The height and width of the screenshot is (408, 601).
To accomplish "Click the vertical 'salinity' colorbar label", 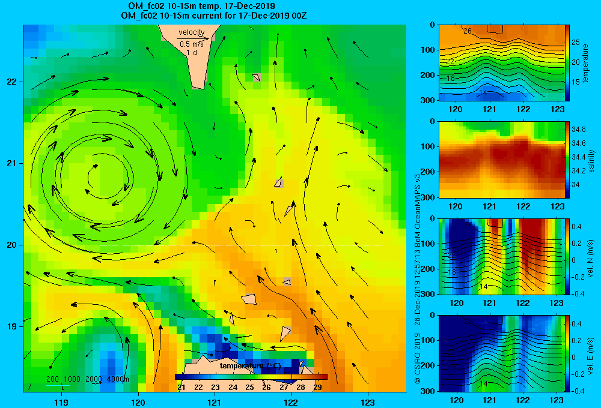I will 591,161.
